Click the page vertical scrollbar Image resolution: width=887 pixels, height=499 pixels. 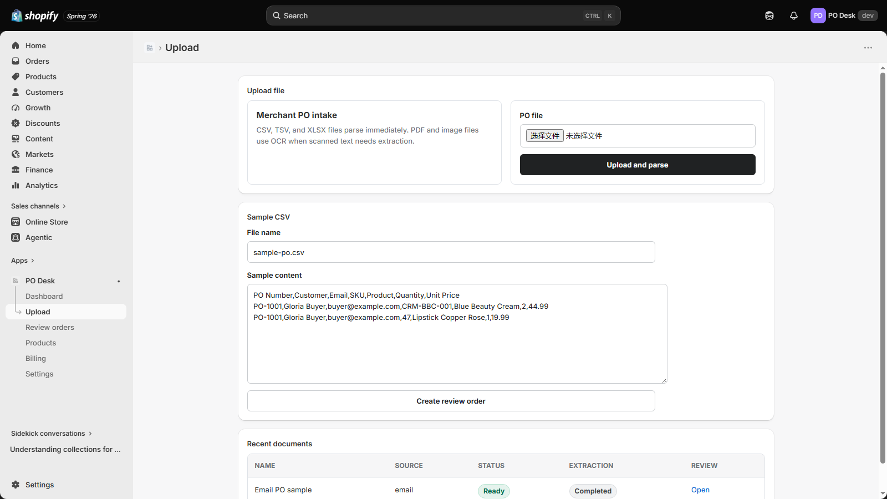(883, 268)
